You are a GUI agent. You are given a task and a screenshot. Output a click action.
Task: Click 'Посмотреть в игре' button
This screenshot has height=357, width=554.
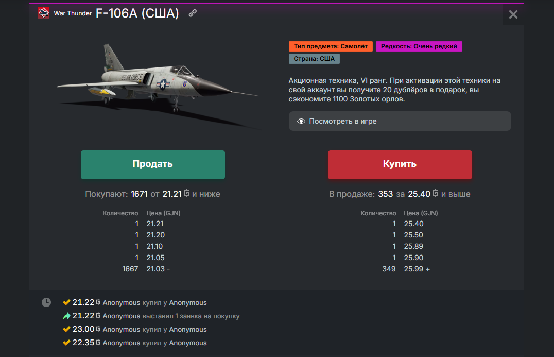(x=400, y=121)
